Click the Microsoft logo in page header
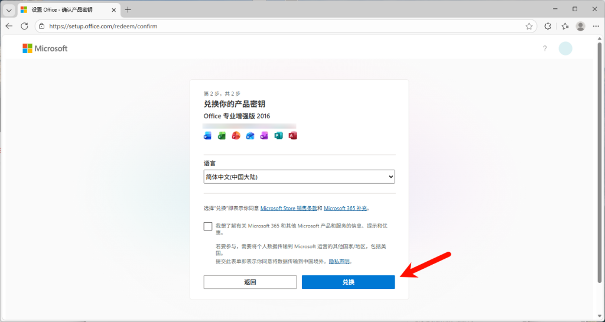 point(45,48)
